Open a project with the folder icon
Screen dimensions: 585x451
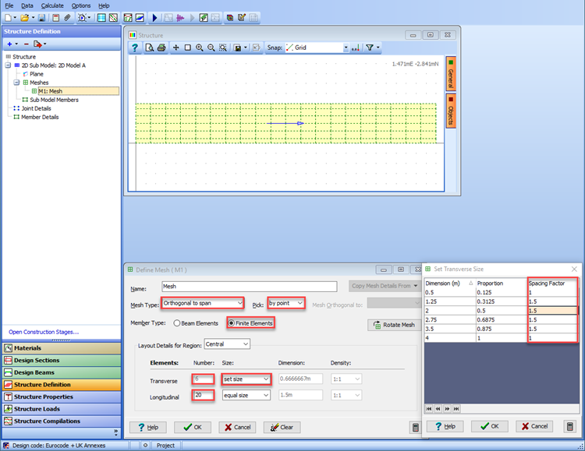pyautogui.click(x=25, y=17)
